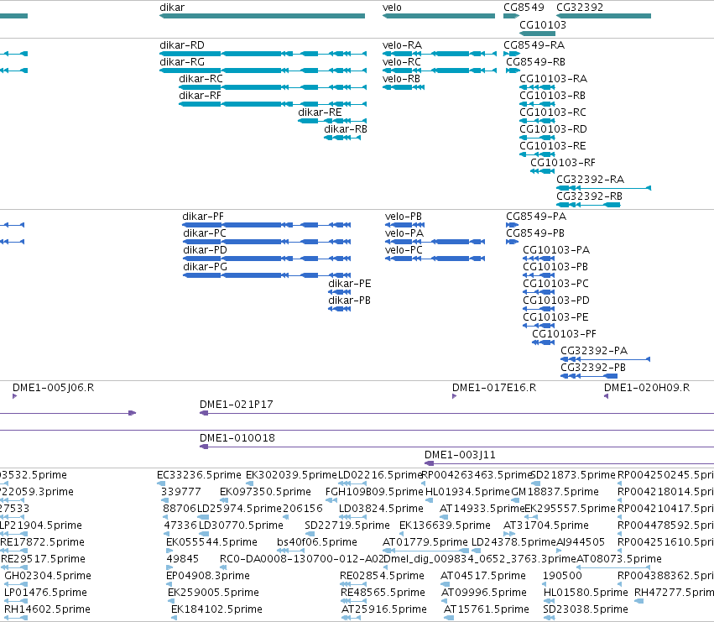The width and height of the screenshot is (714, 622).
Task: Select EST RC0-DA0008-130700-012-A02
Action: tap(301, 559)
